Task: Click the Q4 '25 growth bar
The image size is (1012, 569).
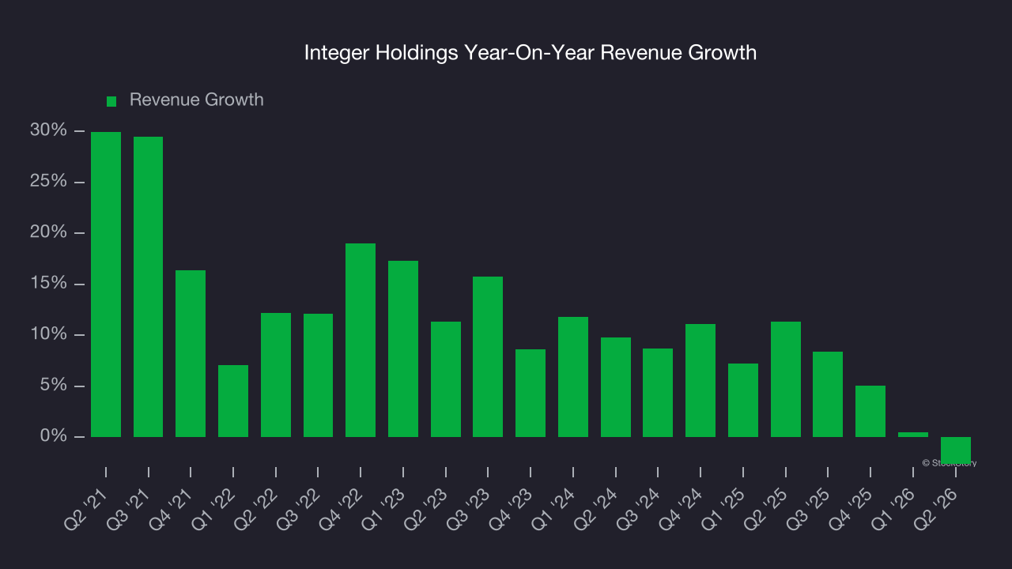Action: click(870, 411)
